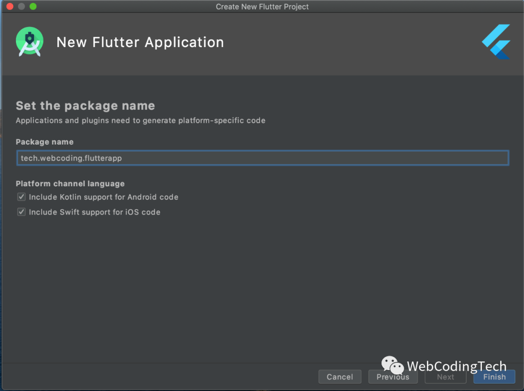Maximize the window with the green button

[x=33, y=6]
